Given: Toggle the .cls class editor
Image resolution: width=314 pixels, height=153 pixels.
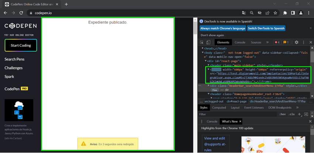Looking at the screenshot, I should 292,114.
